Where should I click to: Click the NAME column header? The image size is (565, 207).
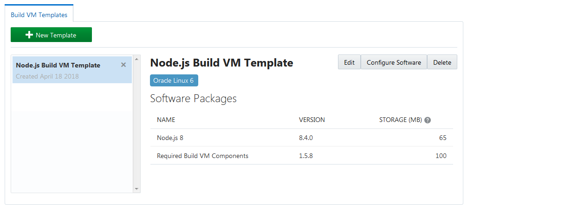pyautogui.click(x=166, y=120)
